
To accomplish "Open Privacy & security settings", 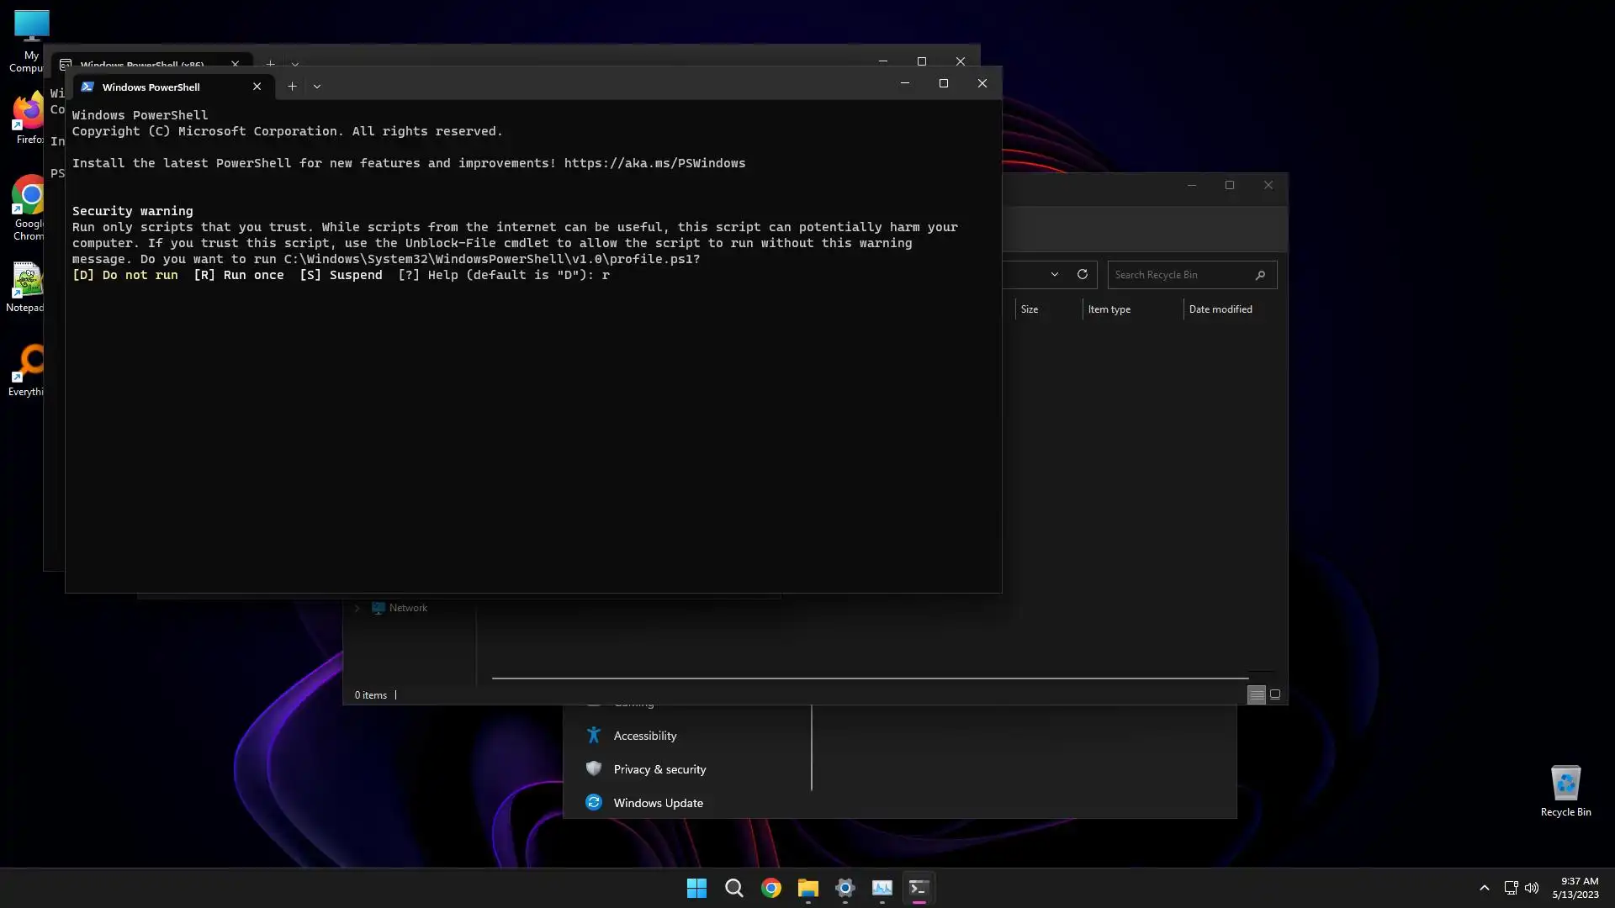I will point(659,769).
